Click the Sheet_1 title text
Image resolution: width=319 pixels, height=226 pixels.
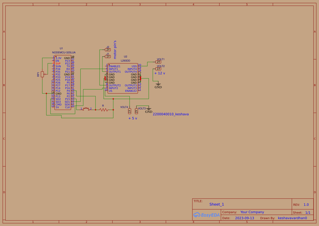[216, 204]
